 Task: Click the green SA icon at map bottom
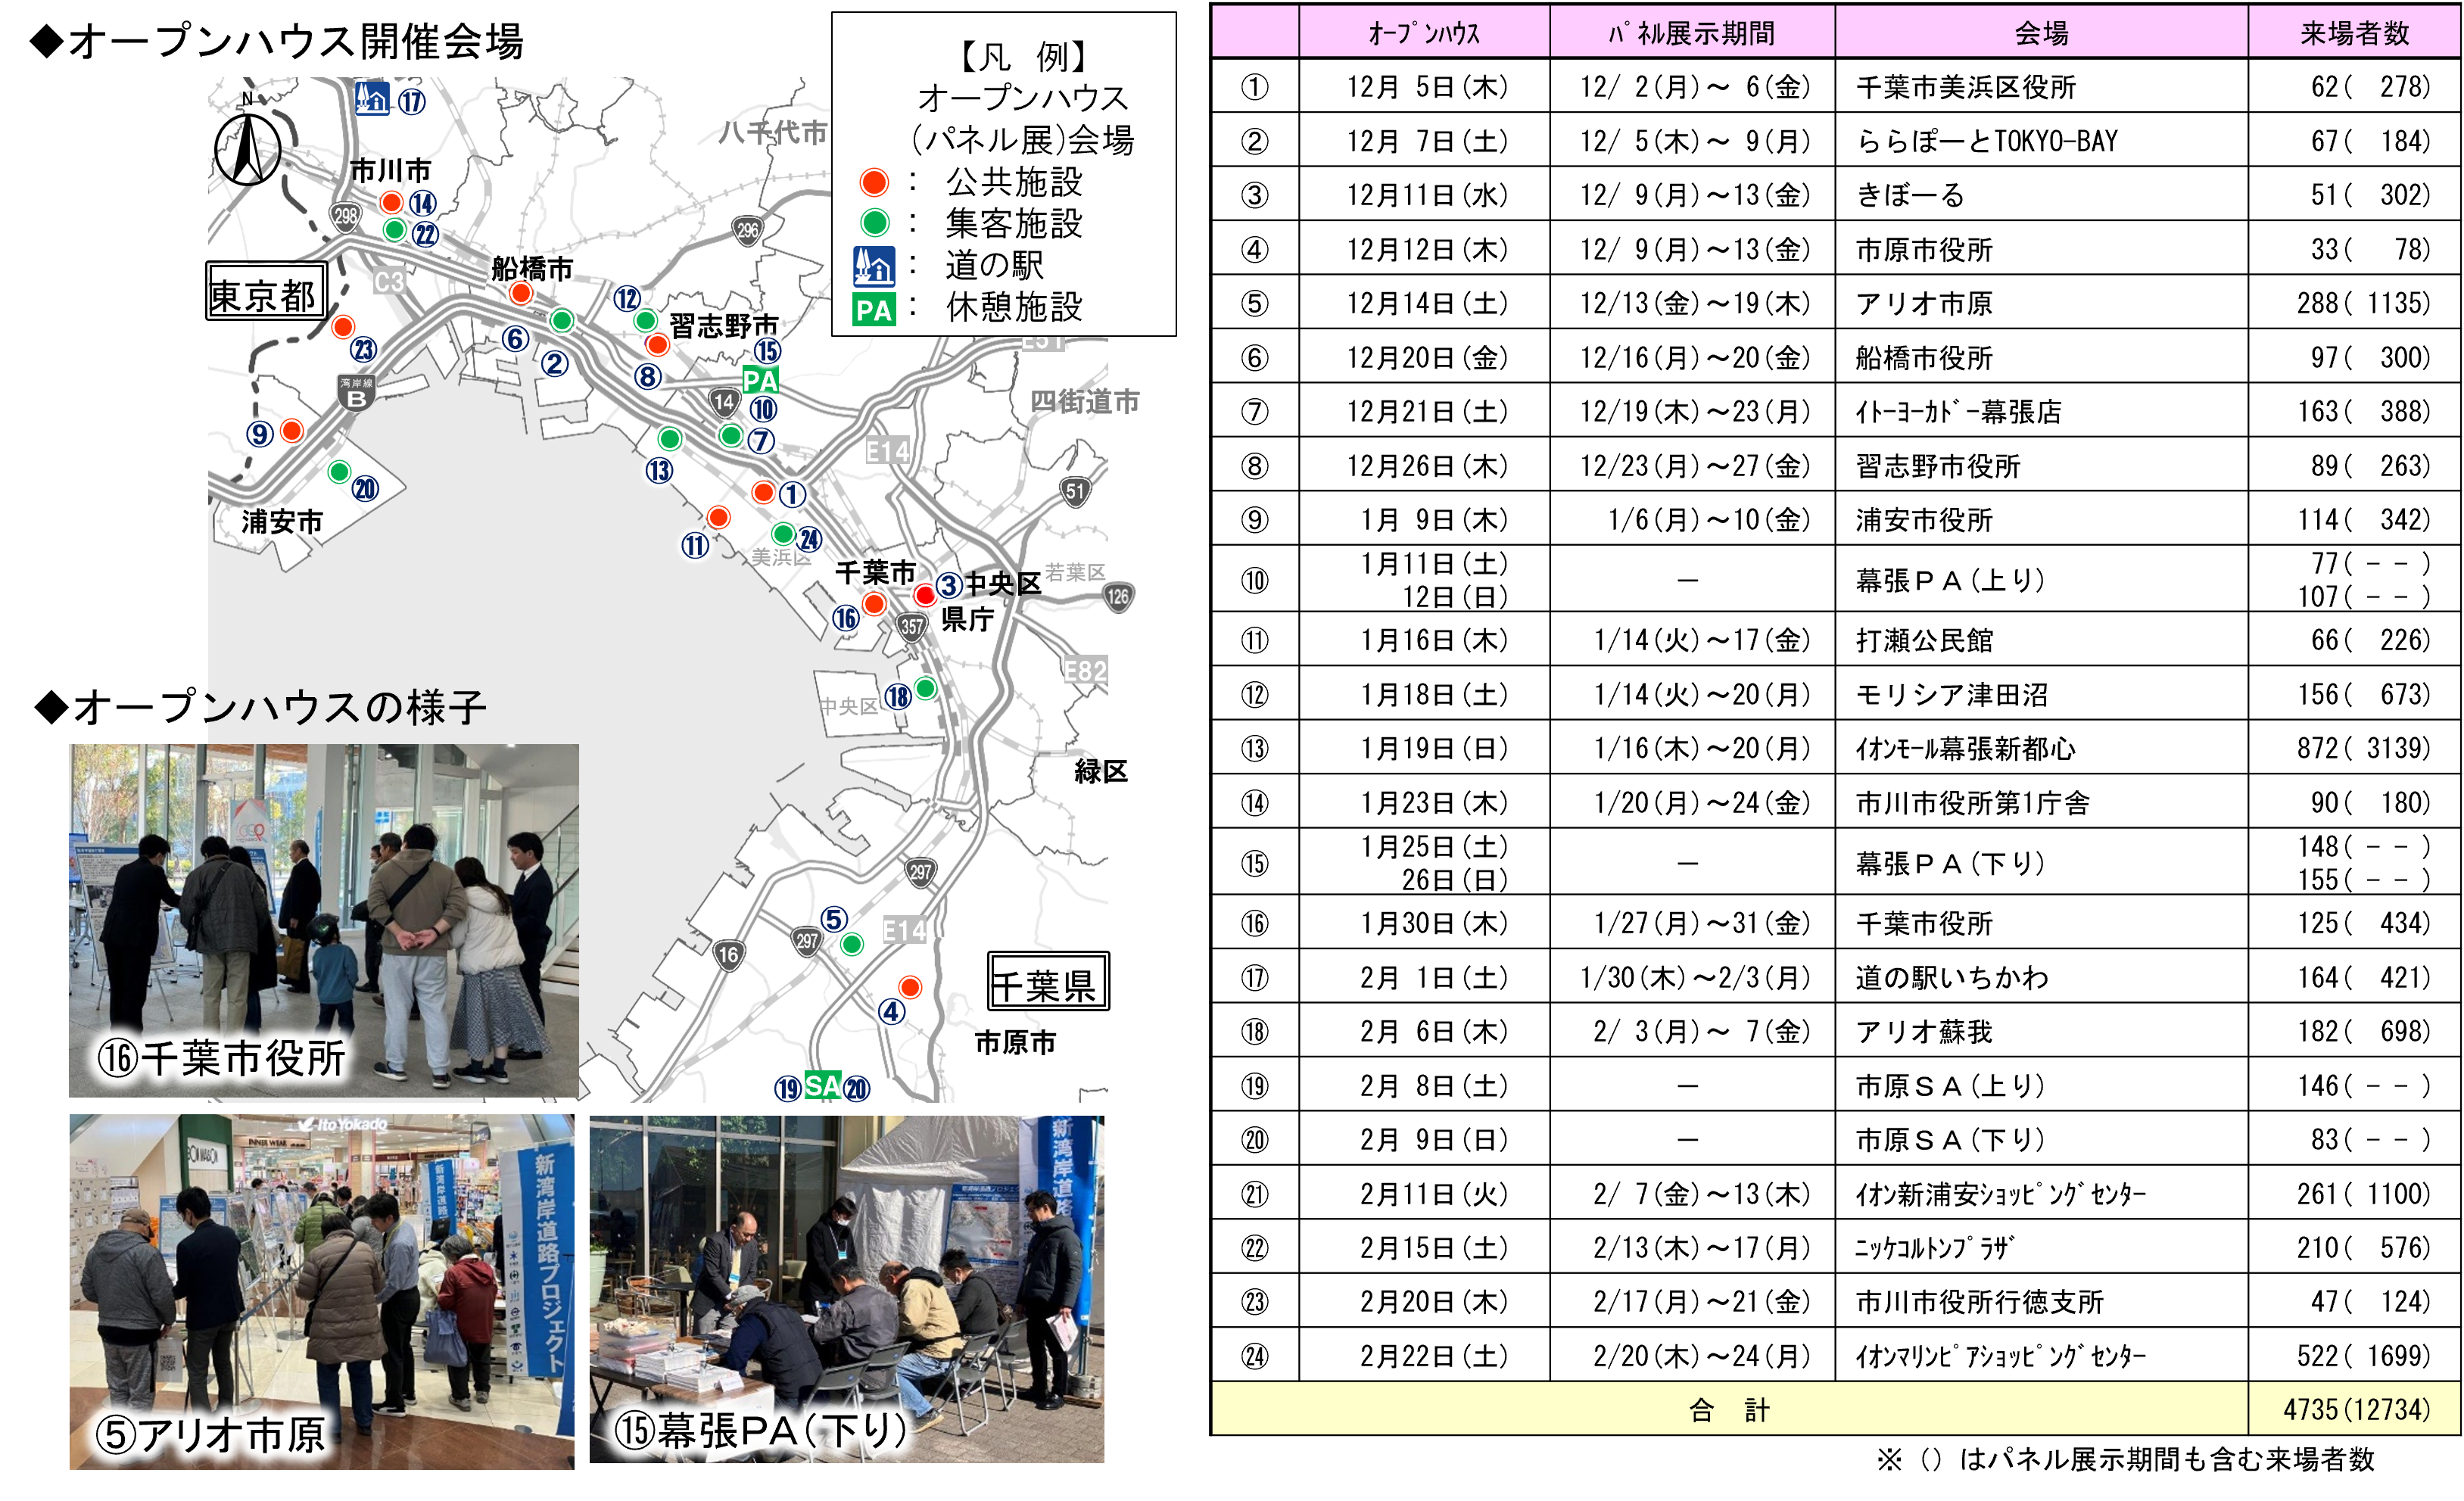(x=822, y=1086)
